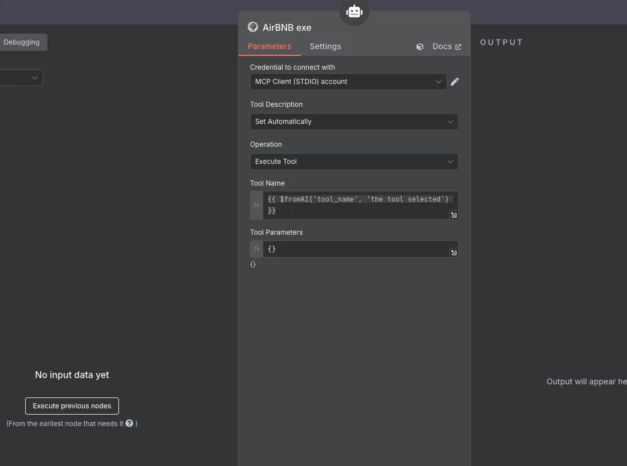This screenshot has height=466, width=627.
Task: Click the robot AI agent icon
Action: point(354,11)
